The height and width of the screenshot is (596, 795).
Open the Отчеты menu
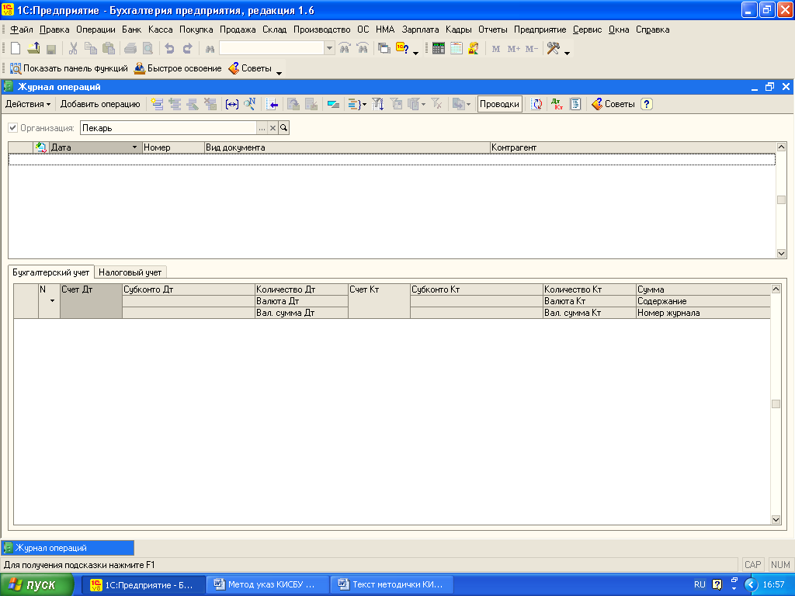pyautogui.click(x=492, y=29)
